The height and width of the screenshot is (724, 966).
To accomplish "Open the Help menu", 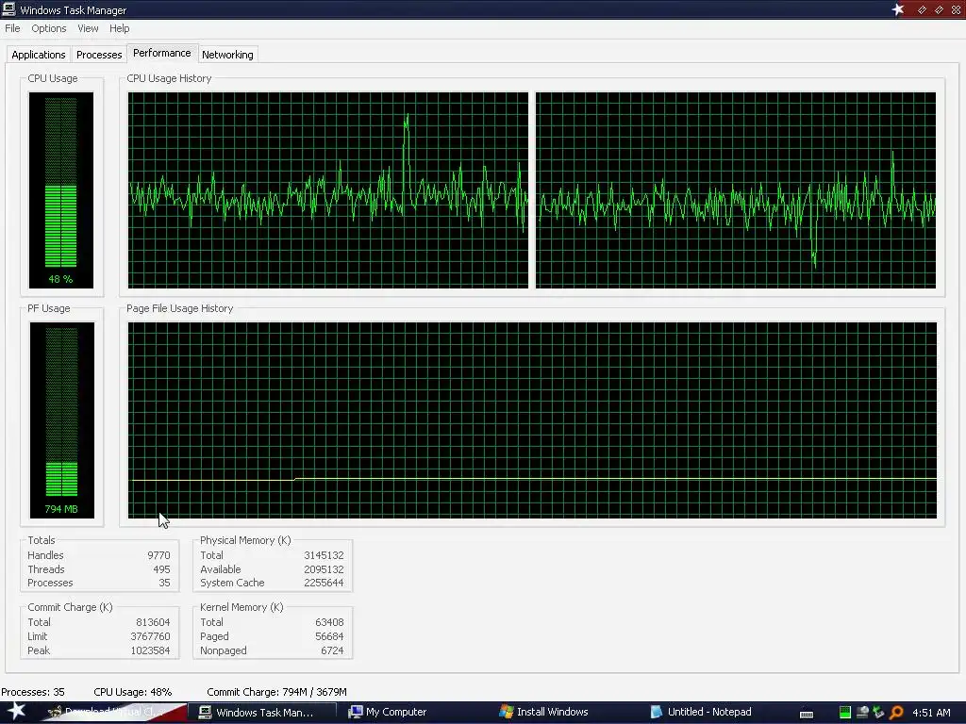I will click(119, 28).
